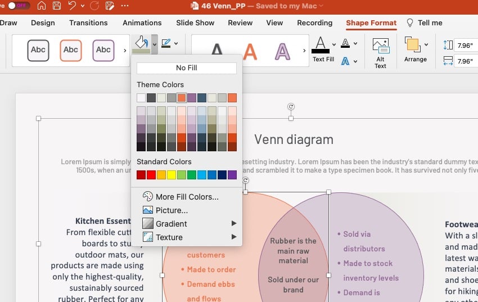
Task: Open More Fill Colors dialog
Action: (x=187, y=197)
